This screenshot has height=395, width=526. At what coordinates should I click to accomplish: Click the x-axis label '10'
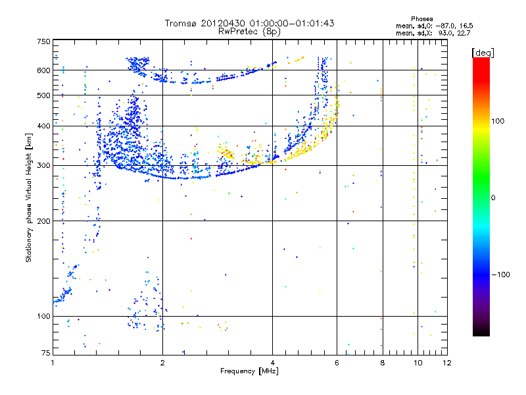click(x=418, y=363)
